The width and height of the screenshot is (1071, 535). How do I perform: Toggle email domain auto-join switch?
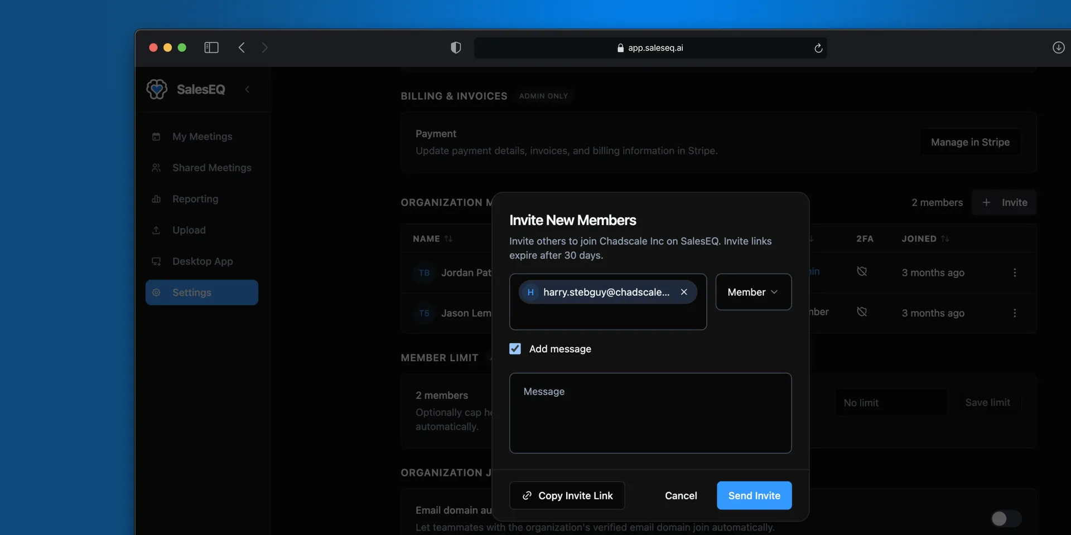[1006, 519]
